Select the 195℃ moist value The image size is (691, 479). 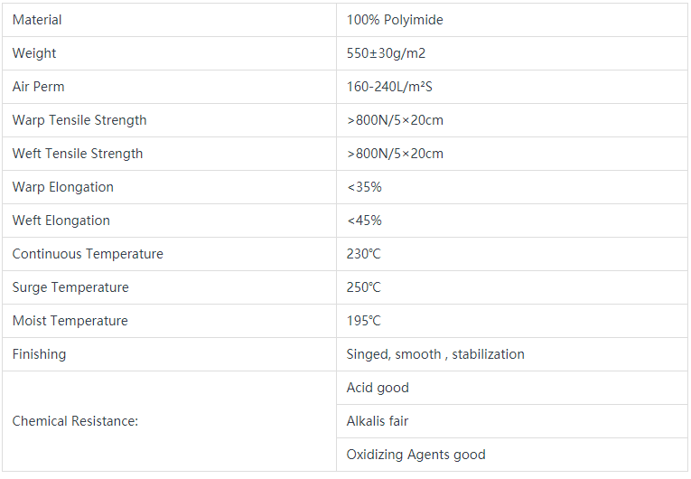[363, 321]
